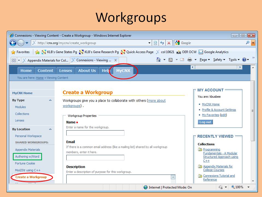This screenshot has width=262, height=197.
Task: Expand the command bar overflow chevron
Action: [x=254, y=58]
